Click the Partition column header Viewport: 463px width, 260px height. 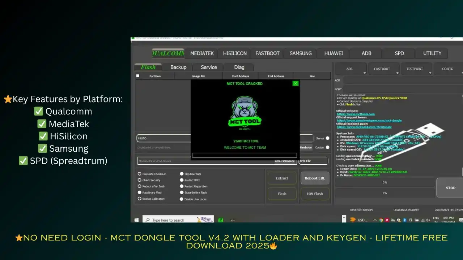[155, 76]
